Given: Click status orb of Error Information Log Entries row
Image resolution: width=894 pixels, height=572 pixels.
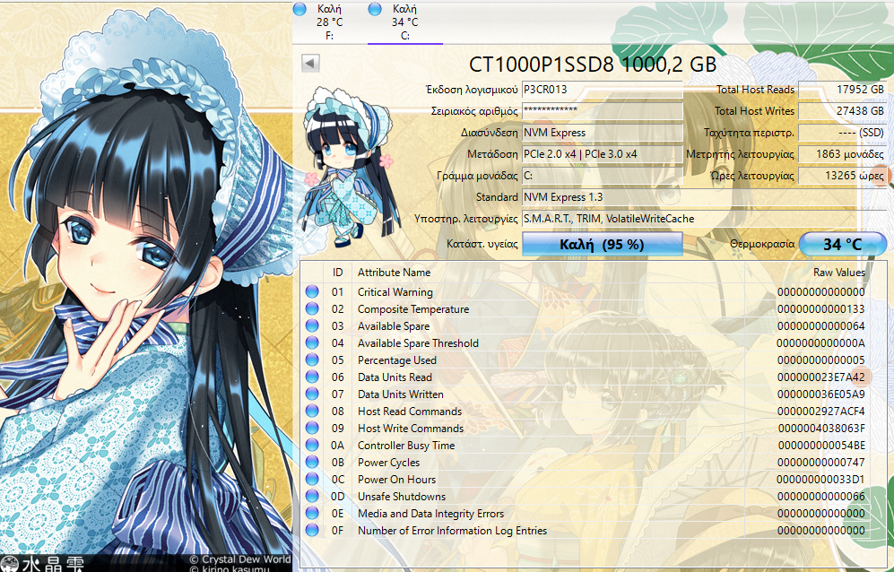Looking at the screenshot, I should pyautogui.click(x=312, y=530).
